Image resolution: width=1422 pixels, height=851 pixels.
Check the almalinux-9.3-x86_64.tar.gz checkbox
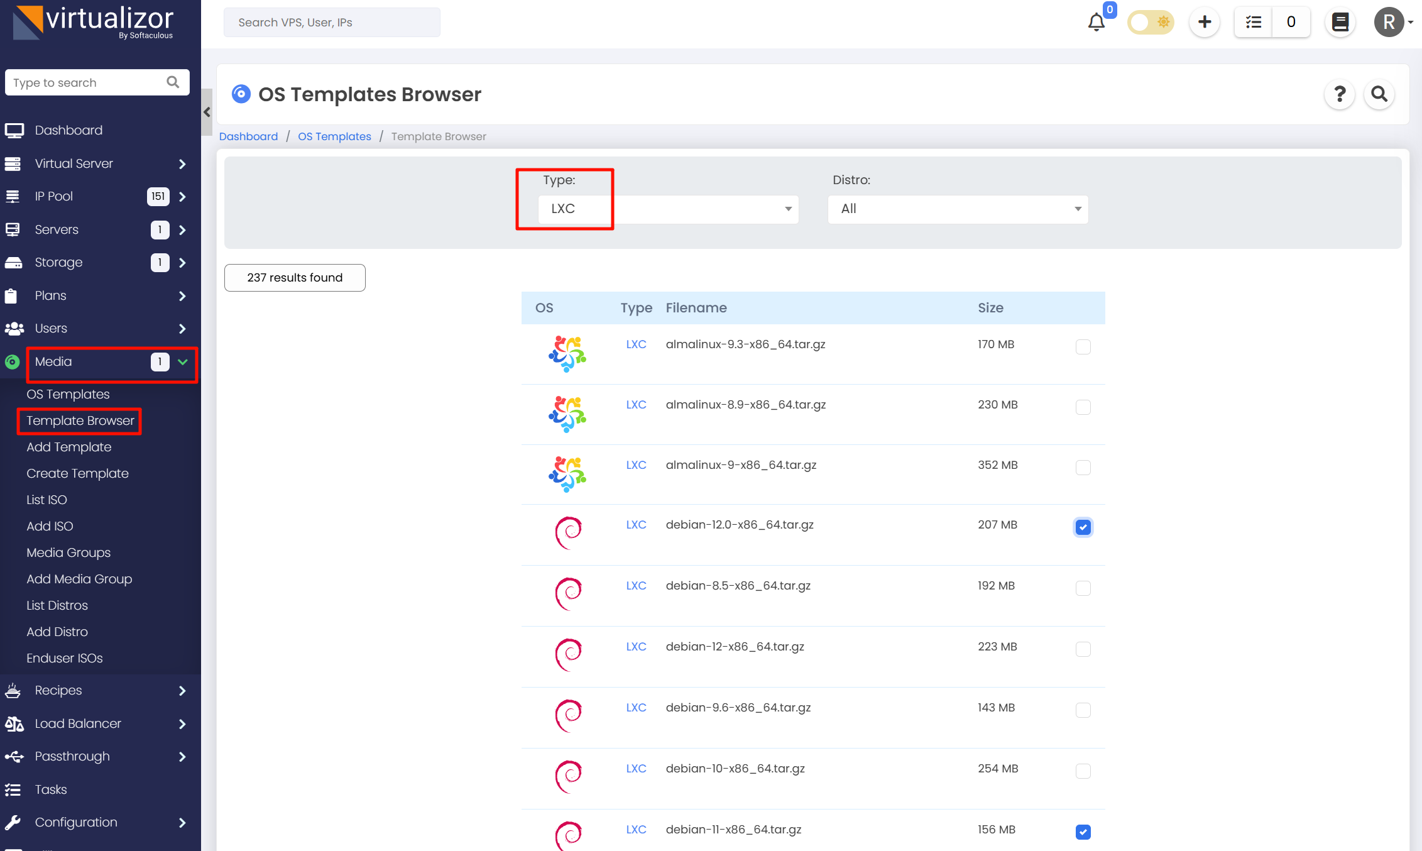click(x=1083, y=347)
